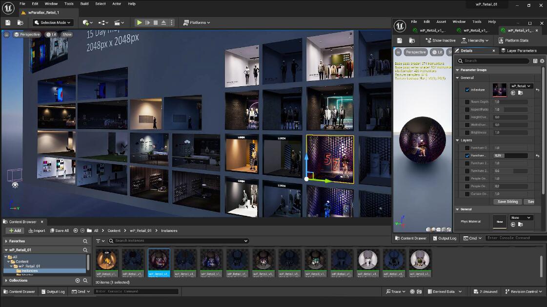Image resolution: width=547 pixels, height=307 pixels.
Task: Click the Stop simulation icon in toolbar
Action: 156,22
